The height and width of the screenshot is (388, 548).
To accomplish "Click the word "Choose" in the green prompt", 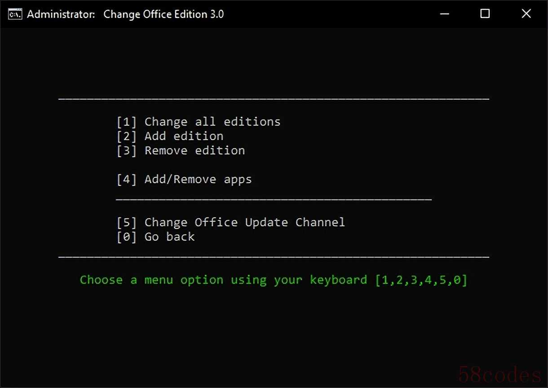I will point(101,280).
